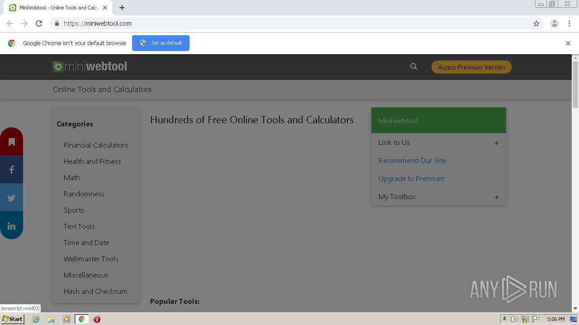
Task: Click the volume speaker tray icon
Action: 514,319
